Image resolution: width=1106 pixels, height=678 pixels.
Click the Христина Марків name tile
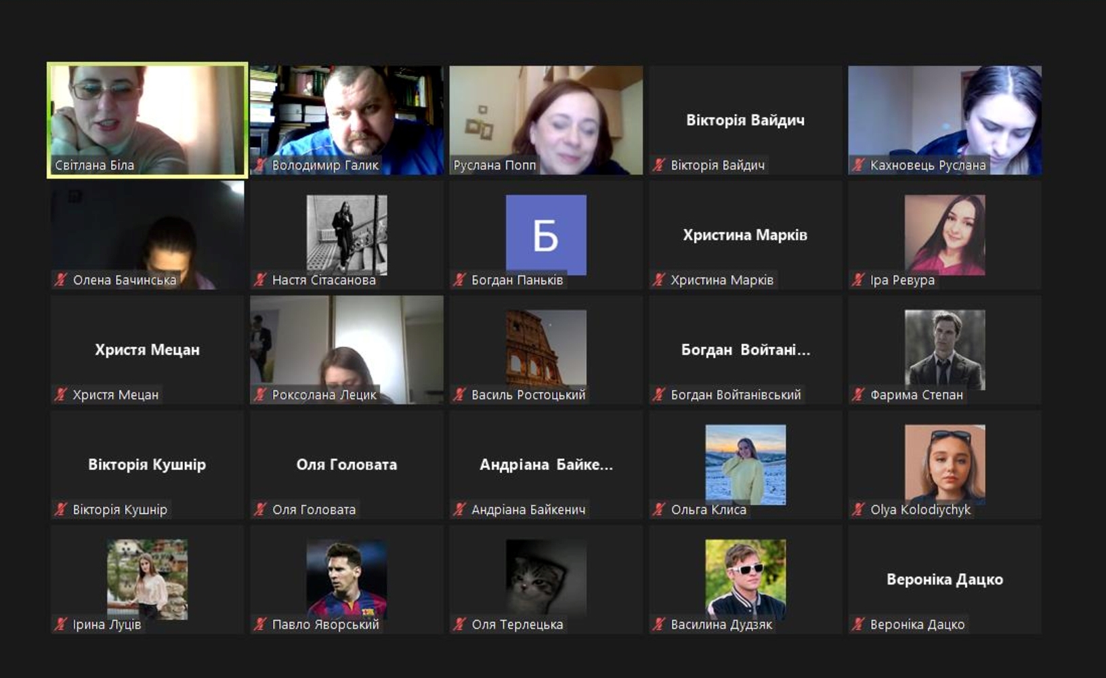click(745, 235)
